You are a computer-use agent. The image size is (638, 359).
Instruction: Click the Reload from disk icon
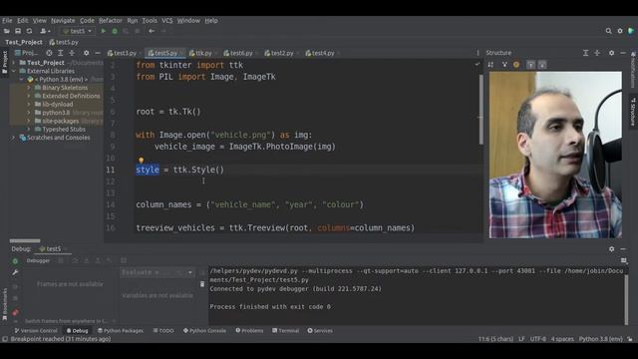tap(29, 31)
